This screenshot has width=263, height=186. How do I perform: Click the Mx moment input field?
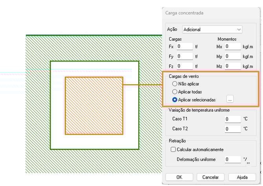pos(232,47)
